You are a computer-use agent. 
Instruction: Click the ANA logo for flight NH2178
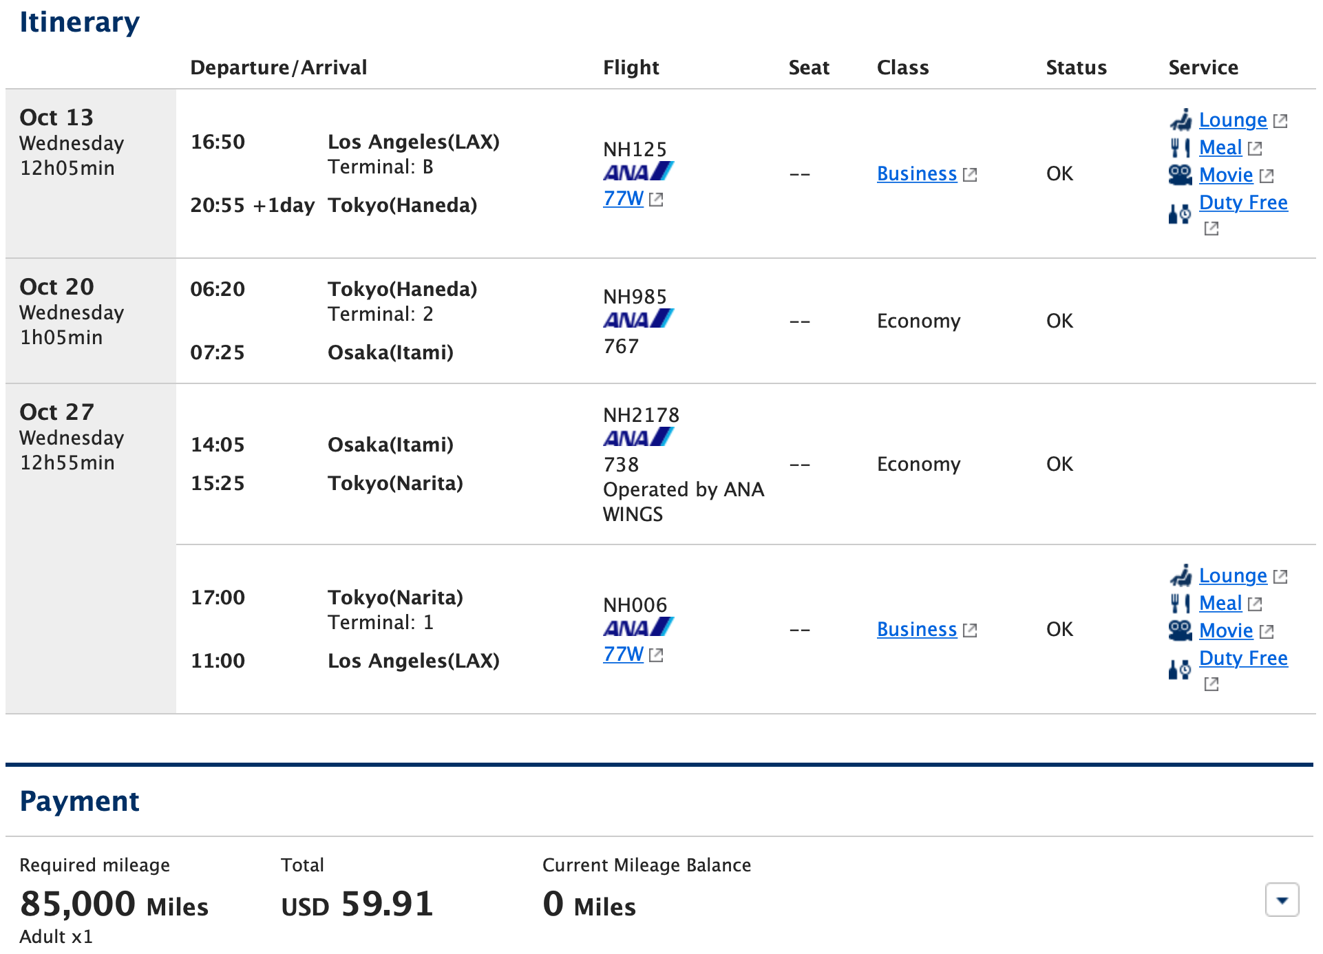(x=635, y=437)
